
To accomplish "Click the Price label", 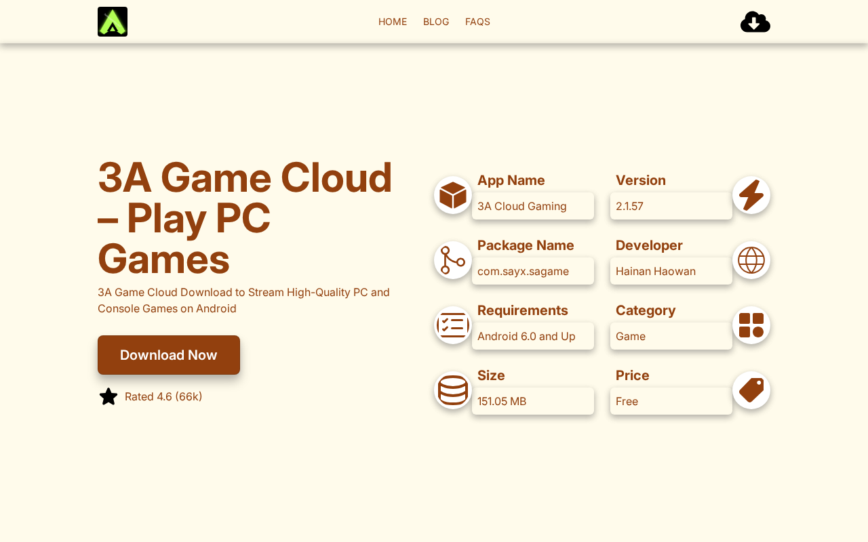I will click(x=633, y=375).
